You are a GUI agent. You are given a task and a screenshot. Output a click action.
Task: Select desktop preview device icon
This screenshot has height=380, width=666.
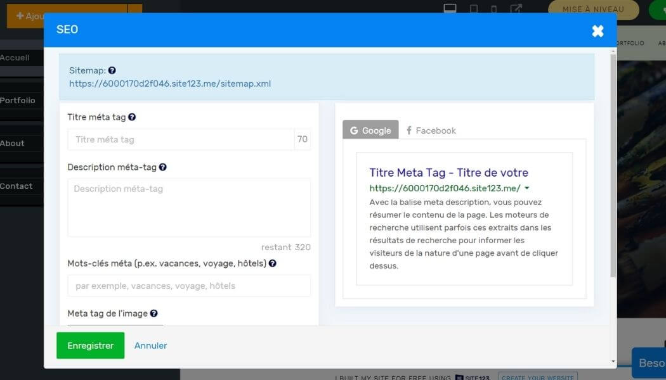(450, 8)
